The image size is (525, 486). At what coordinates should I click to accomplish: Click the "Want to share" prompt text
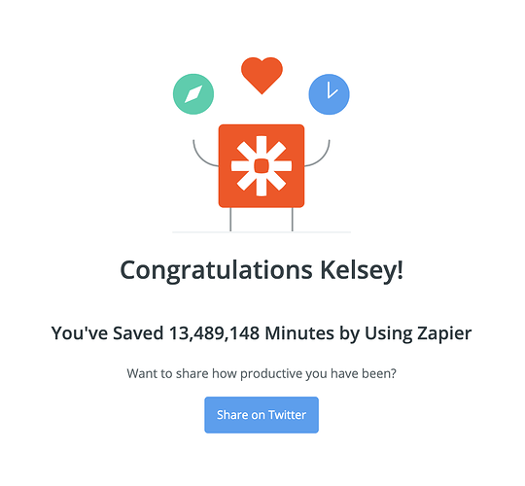[x=262, y=373]
